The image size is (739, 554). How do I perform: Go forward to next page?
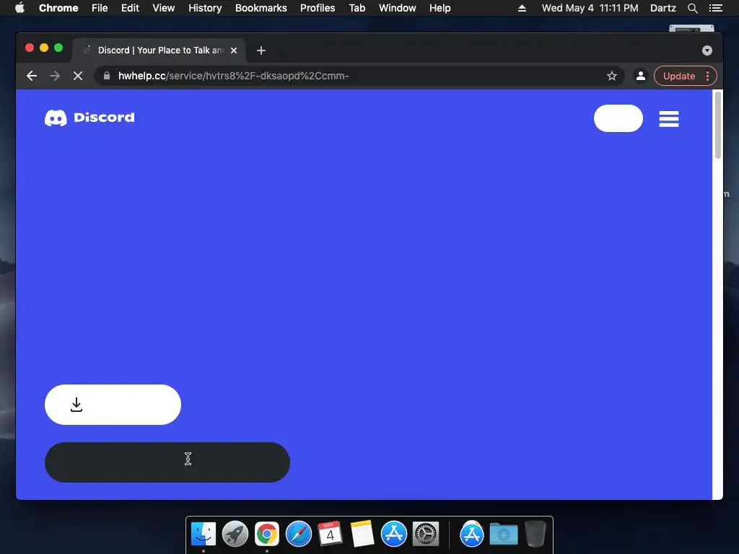(x=55, y=76)
